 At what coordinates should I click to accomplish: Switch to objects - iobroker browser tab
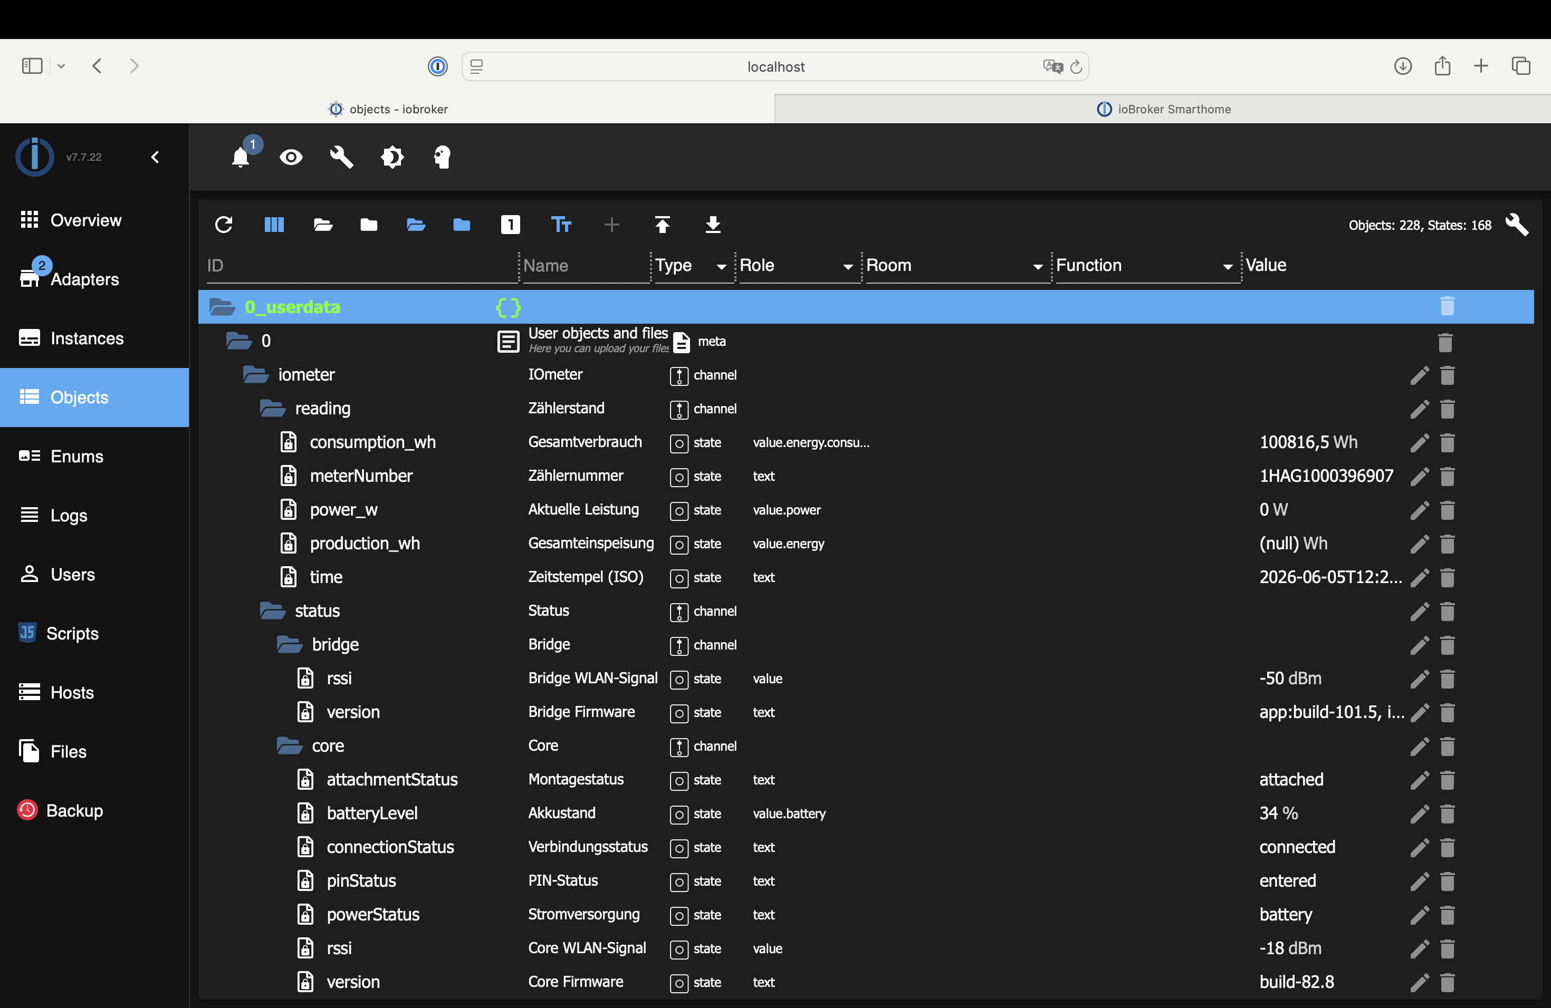tap(388, 109)
